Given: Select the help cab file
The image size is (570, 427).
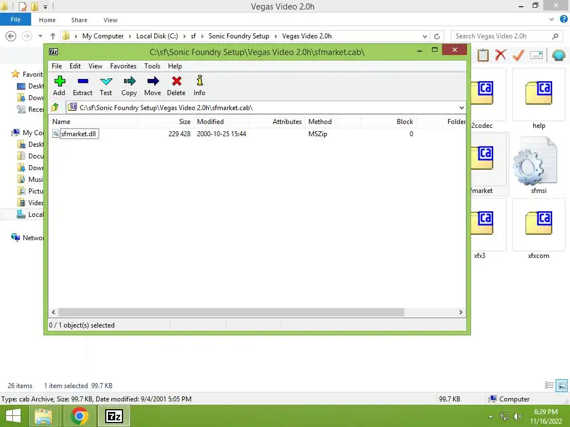Looking at the screenshot, I should 539,100.
